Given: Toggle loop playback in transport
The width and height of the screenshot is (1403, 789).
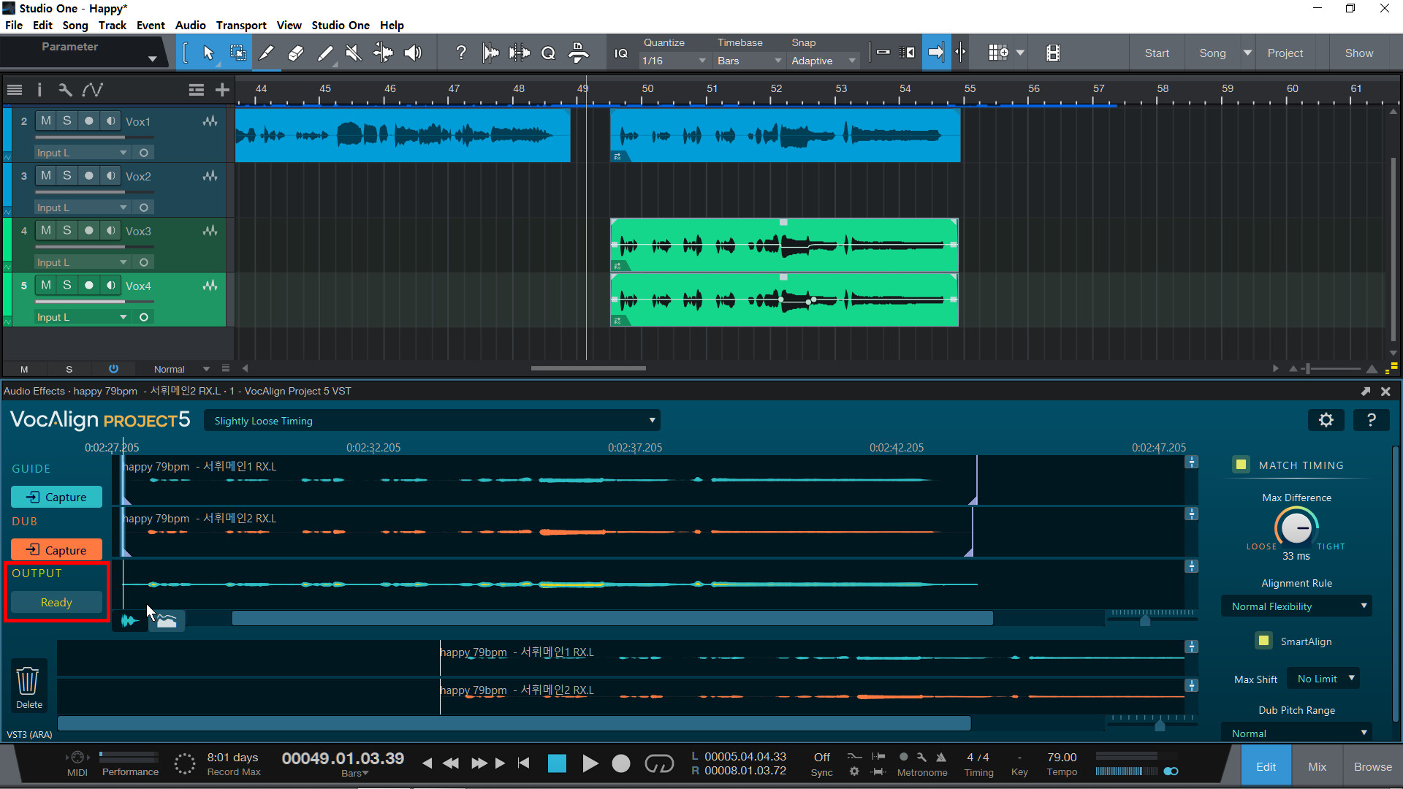Looking at the screenshot, I should pyautogui.click(x=658, y=763).
